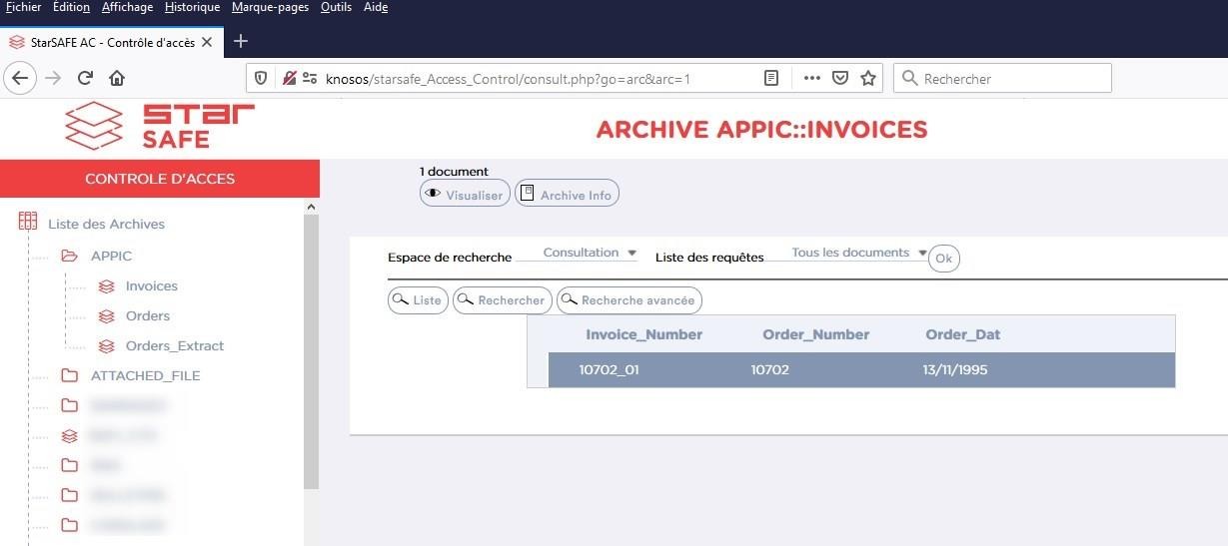Open reader view icon in address bar
Screen dimensions: 1228x546
pyautogui.click(x=771, y=78)
